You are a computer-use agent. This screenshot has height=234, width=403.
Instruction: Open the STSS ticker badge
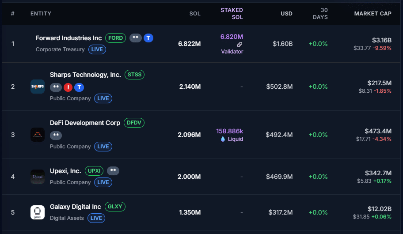click(x=134, y=75)
